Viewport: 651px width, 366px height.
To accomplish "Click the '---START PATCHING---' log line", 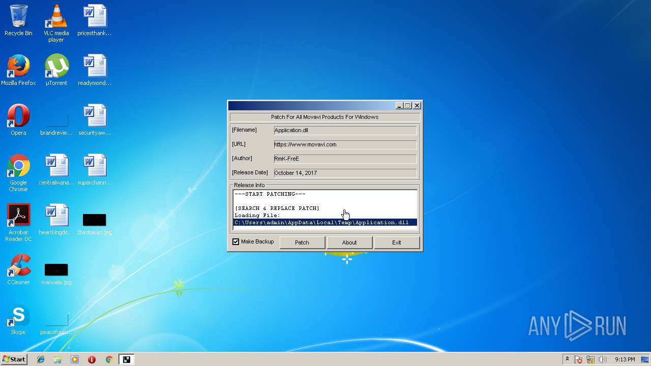I will 270,194.
